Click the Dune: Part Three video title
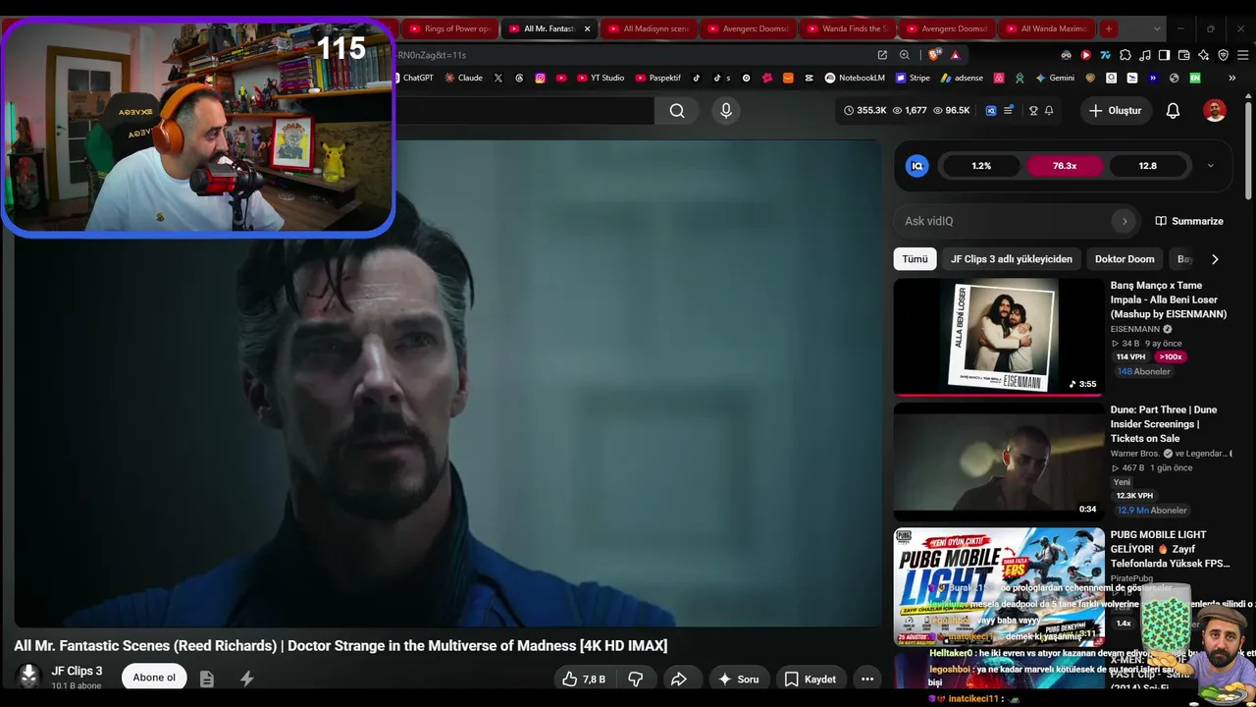 click(1164, 424)
